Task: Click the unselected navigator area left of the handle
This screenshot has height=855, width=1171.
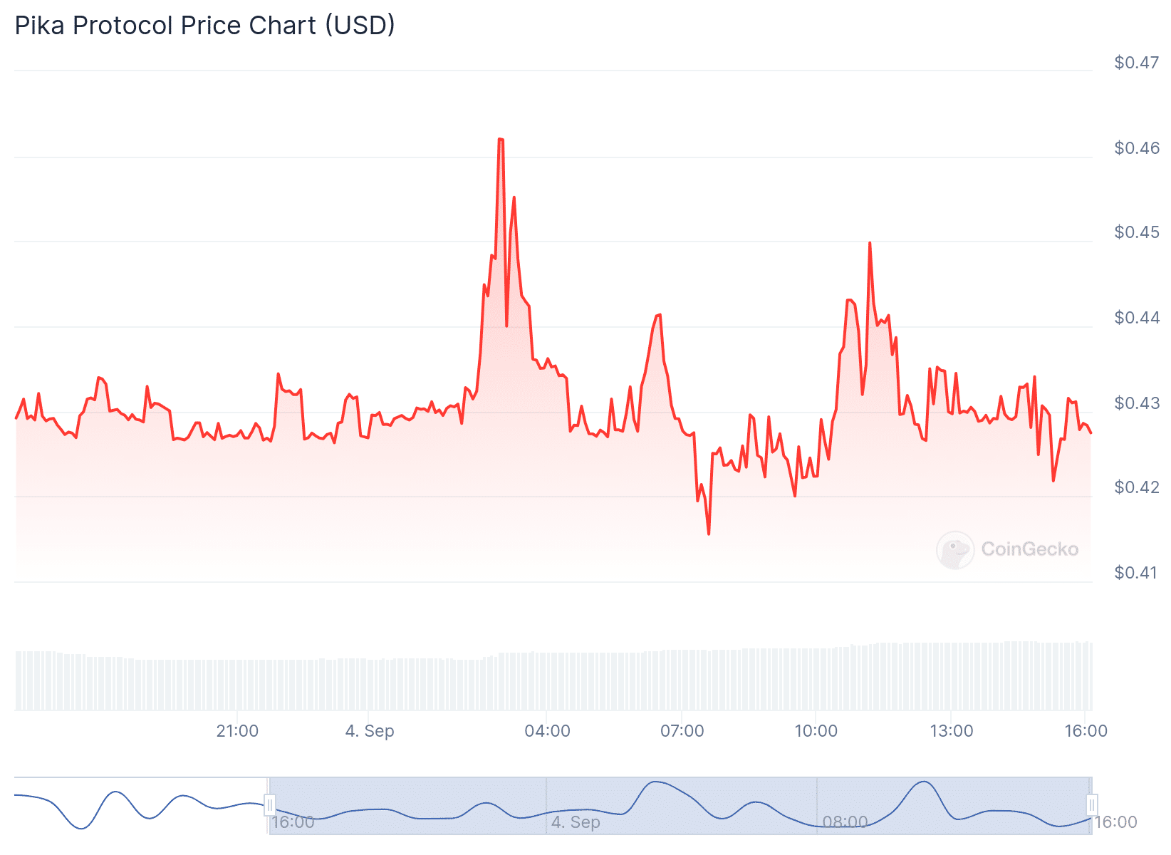Action: pos(142,805)
